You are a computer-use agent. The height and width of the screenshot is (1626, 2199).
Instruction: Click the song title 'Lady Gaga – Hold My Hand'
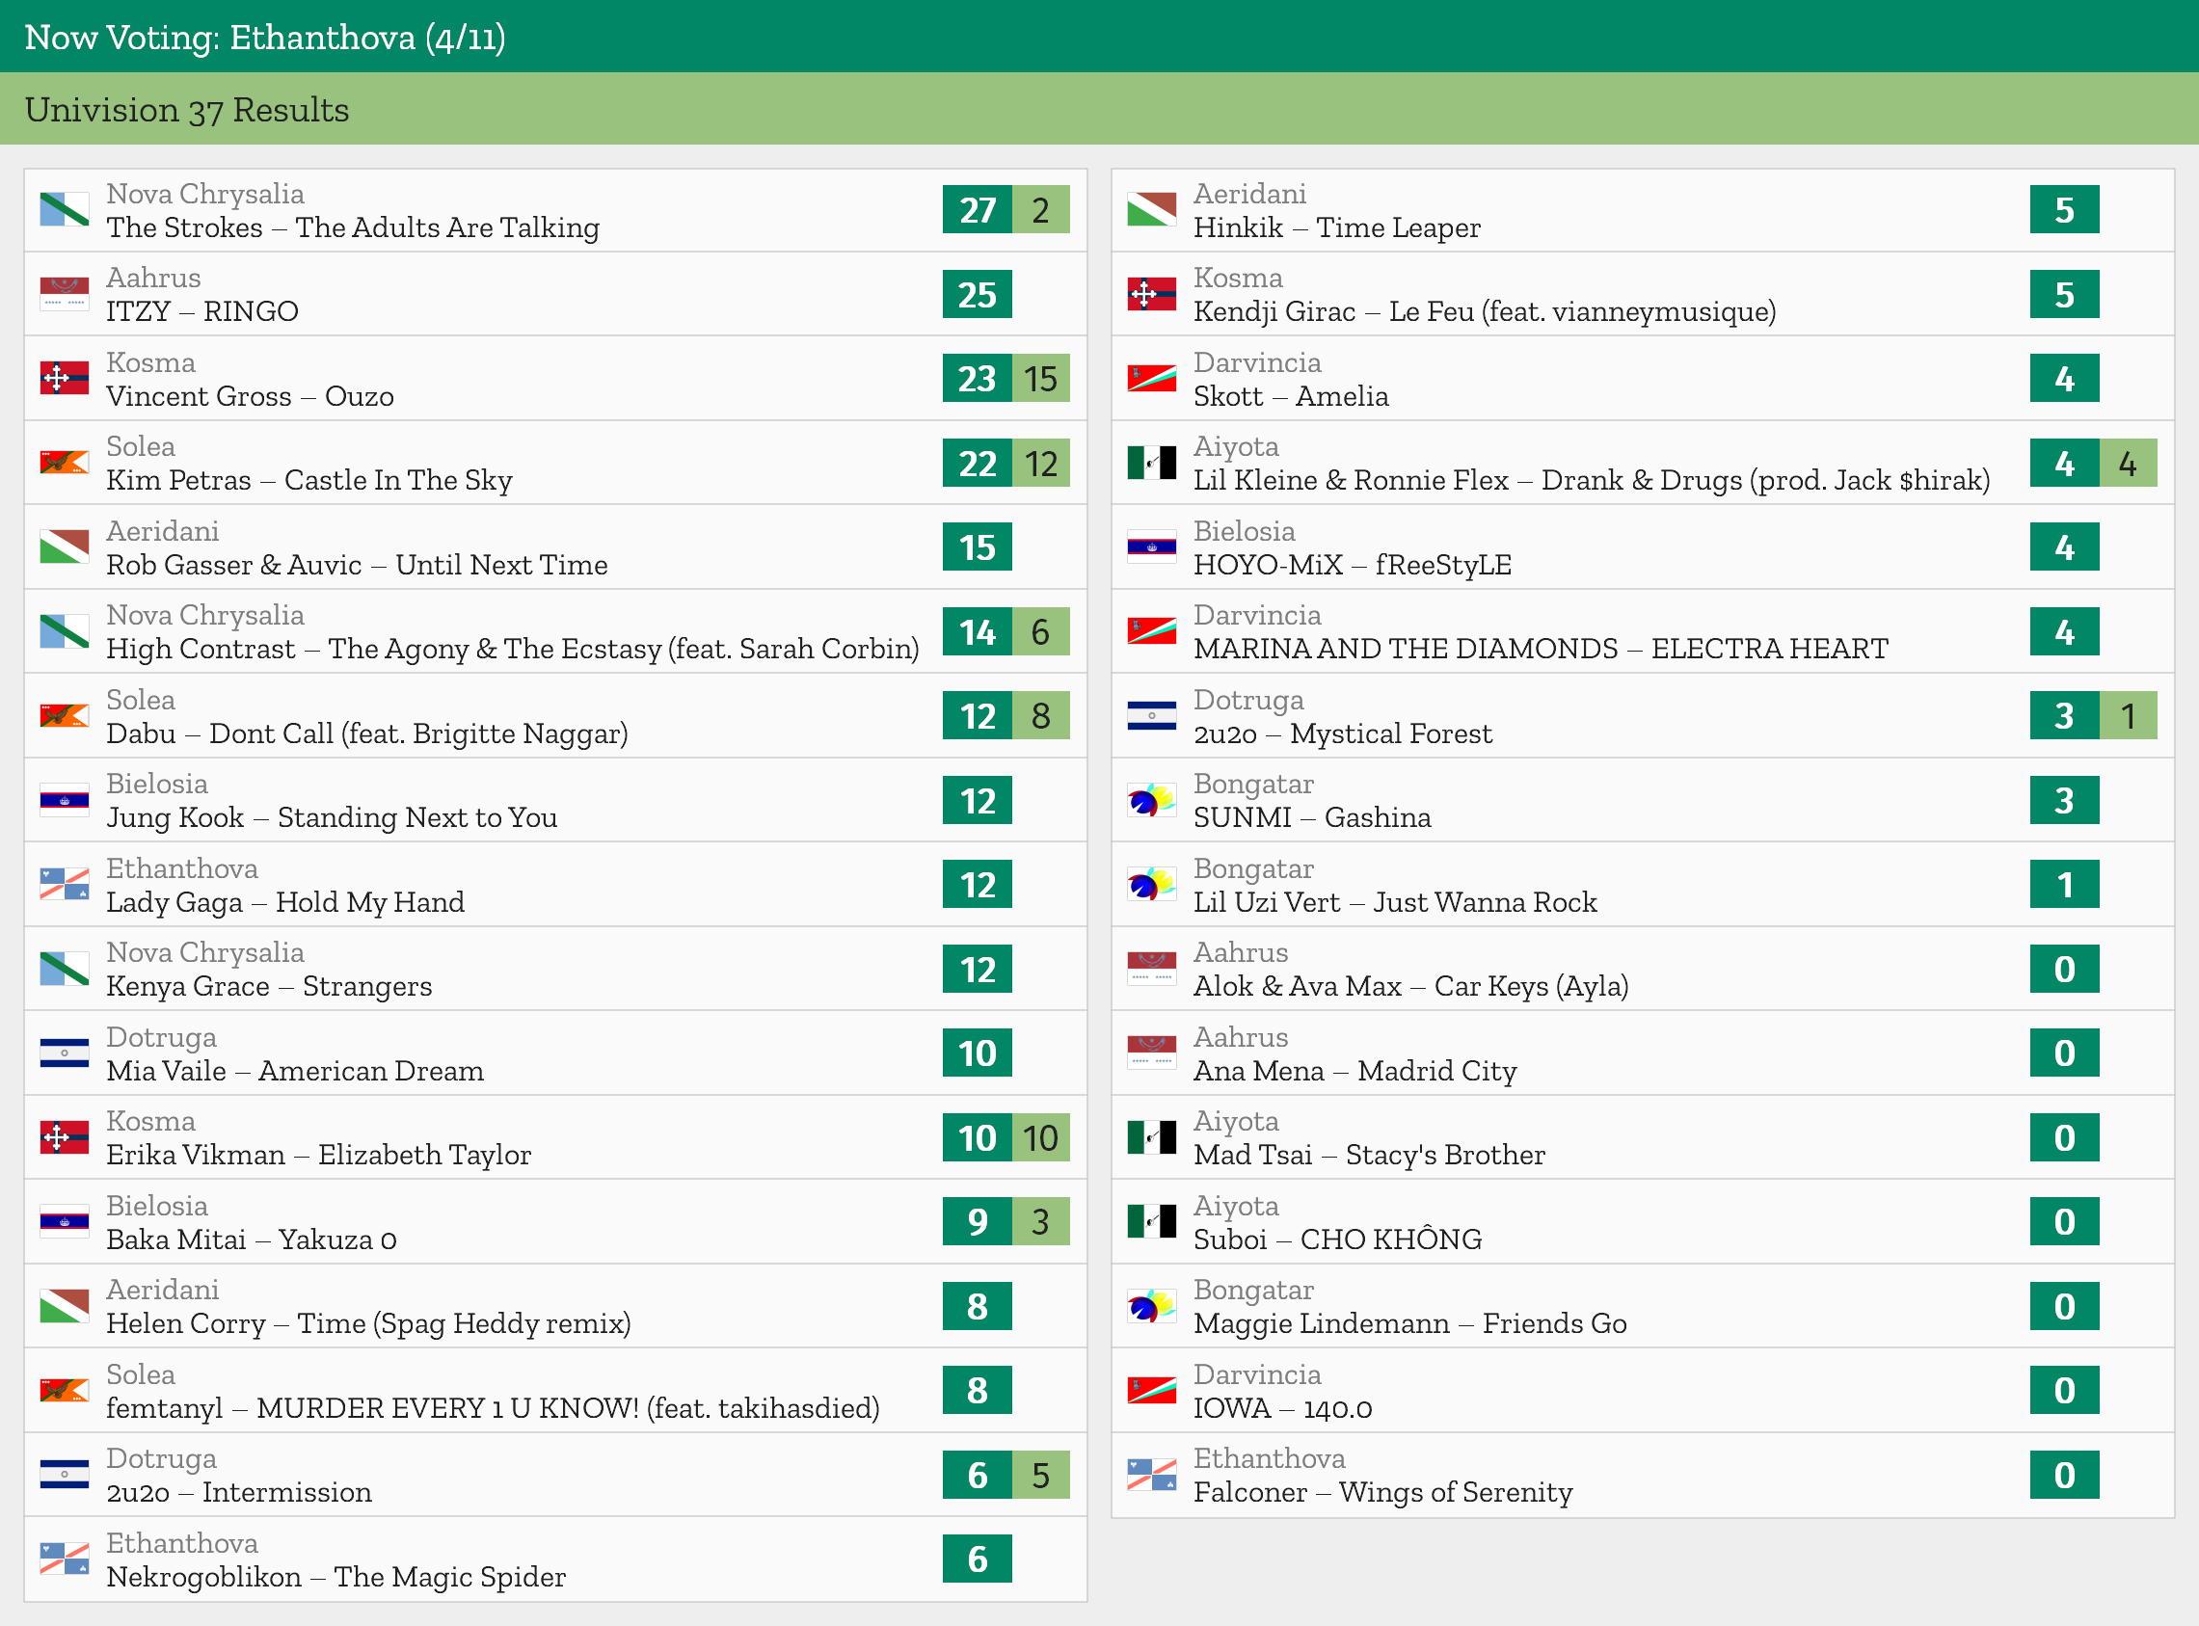[285, 901]
